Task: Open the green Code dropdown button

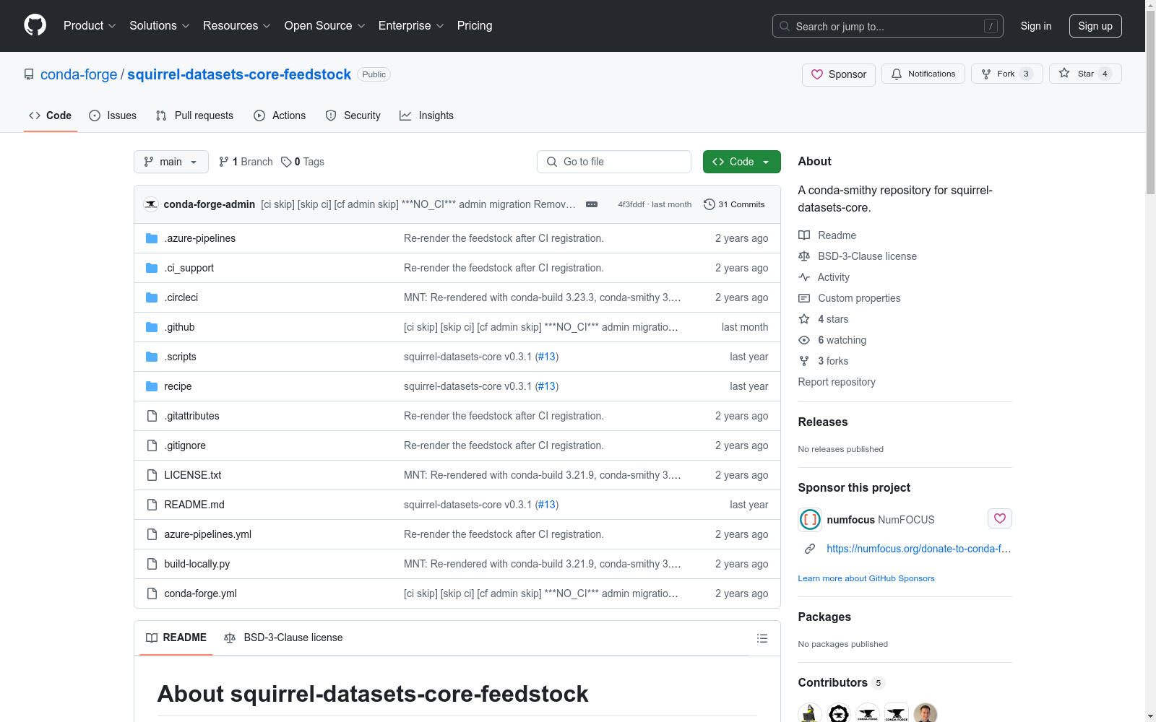Action: pos(742,162)
